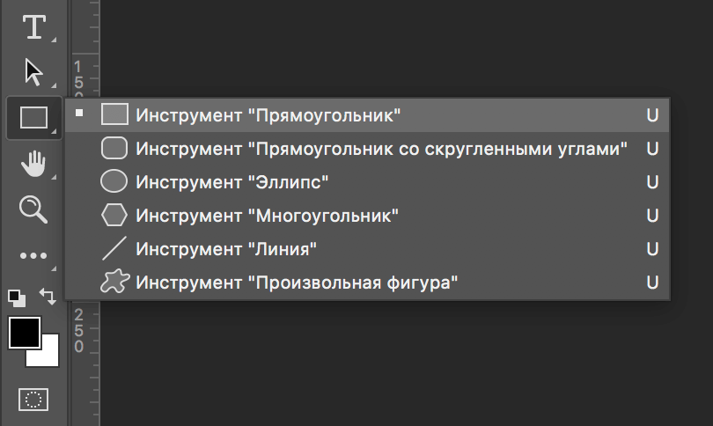The height and width of the screenshot is (426, 713).
Task: Click the white background color swatch
Action: [x=49, y=357]
